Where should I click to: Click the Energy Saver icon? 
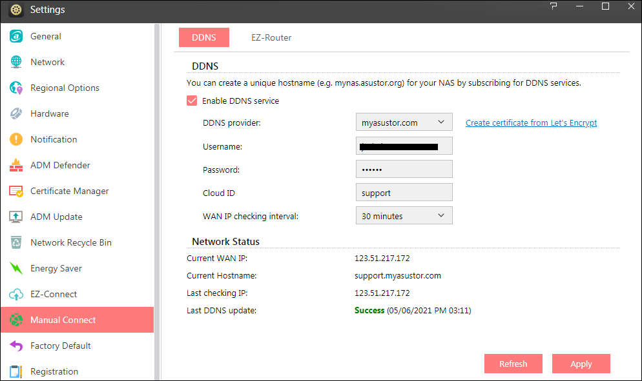[16, 268]
